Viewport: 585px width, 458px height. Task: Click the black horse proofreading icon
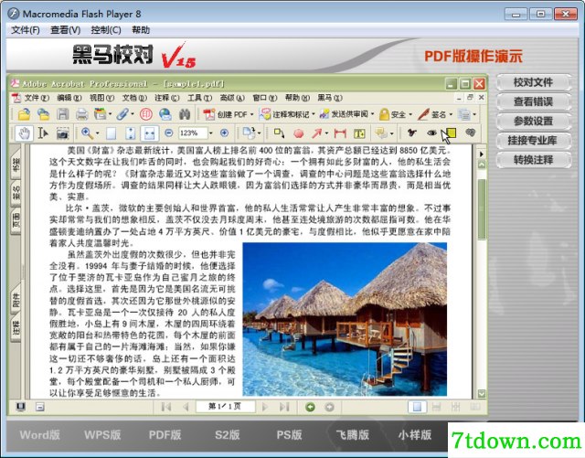click(412, 133)
